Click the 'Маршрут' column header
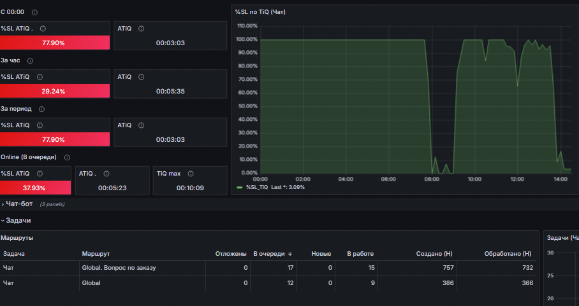 click(x=96, y=254)
